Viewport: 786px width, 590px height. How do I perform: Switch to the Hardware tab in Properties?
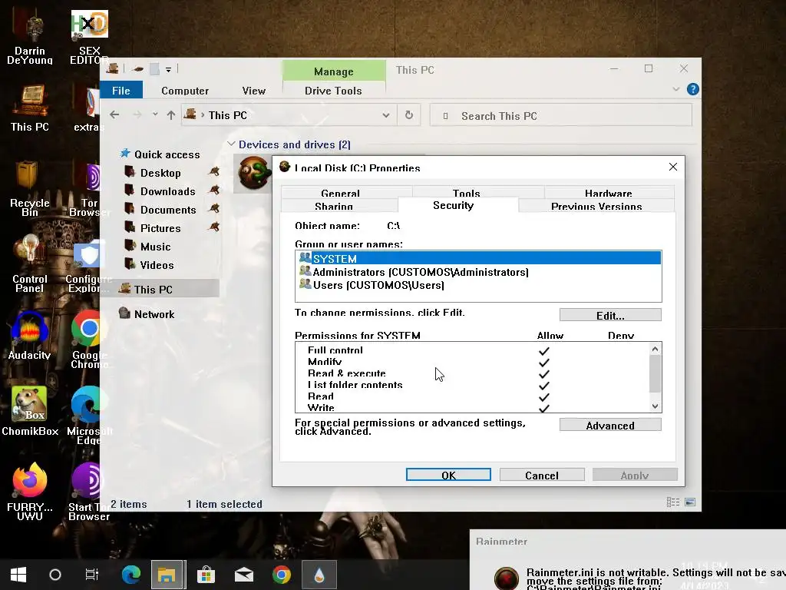tap(608, 193)
